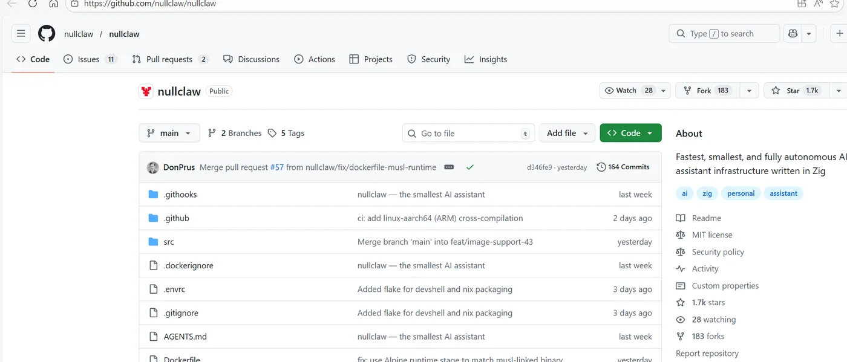Click the browser refresh icon
The height and width of the screenshot is (362, 847).
[x=33, y=4]
